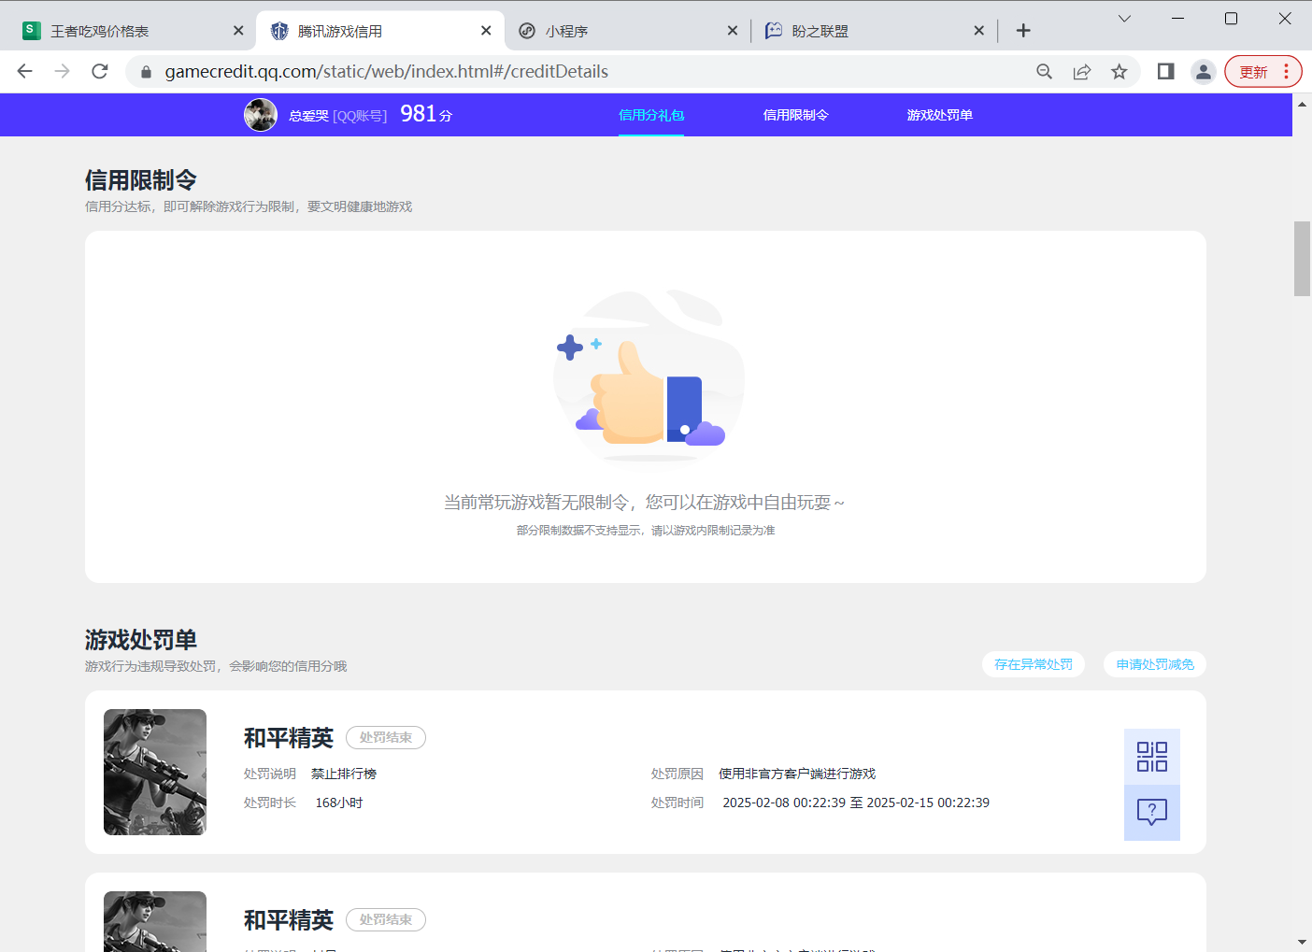Close the 小程序 tab
Viewport: 1312px width, 952px height.
pyautogui.click(x=733, y=31)
